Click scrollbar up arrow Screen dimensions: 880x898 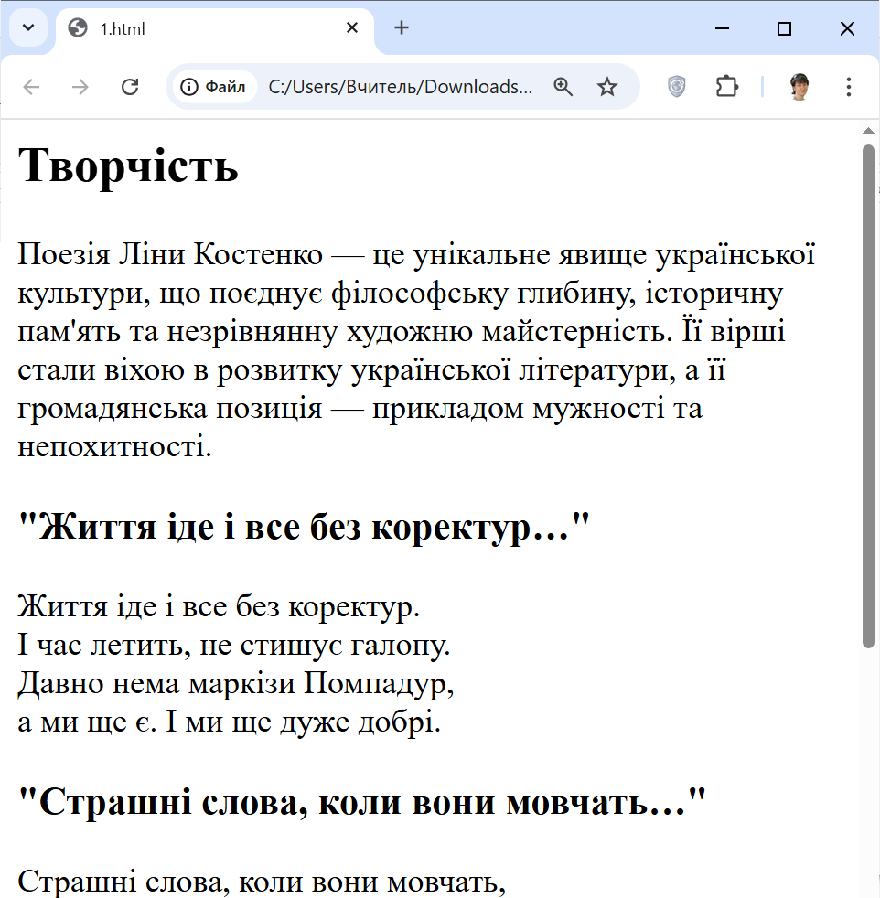(869, 131)
